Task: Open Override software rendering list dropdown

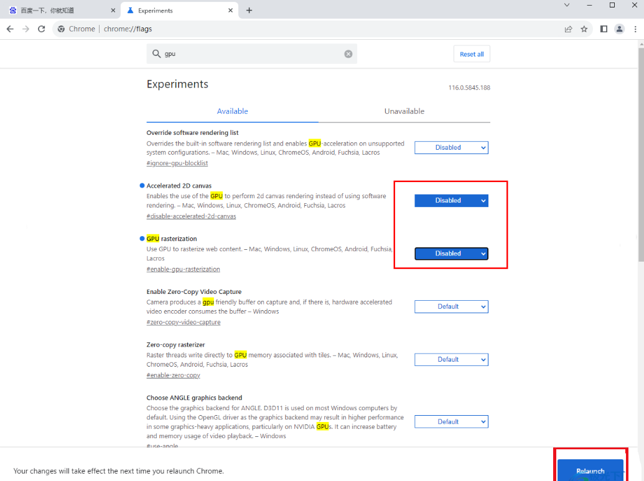Action: [x=451, y=148]
